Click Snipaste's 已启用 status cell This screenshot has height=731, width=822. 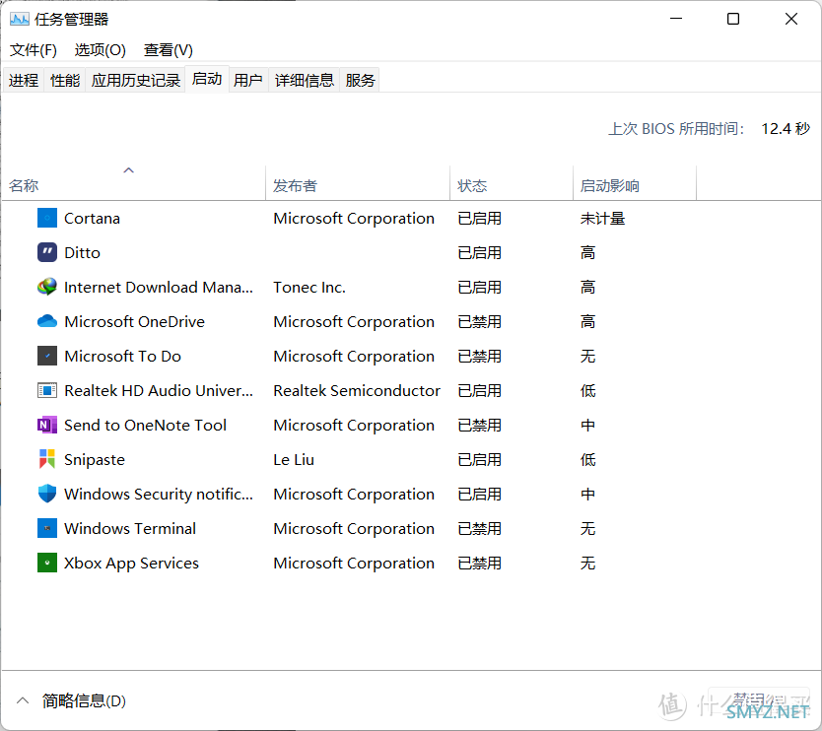[479, 459]
